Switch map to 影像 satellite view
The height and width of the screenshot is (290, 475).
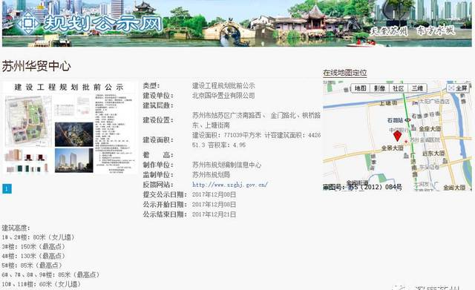pos(379,88)
